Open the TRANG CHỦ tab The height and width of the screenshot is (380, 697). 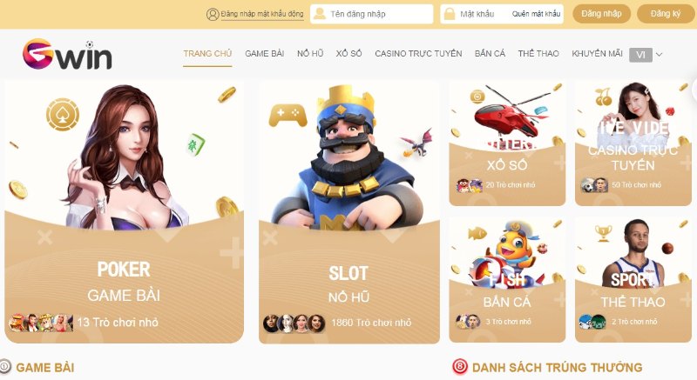point(207,54)
